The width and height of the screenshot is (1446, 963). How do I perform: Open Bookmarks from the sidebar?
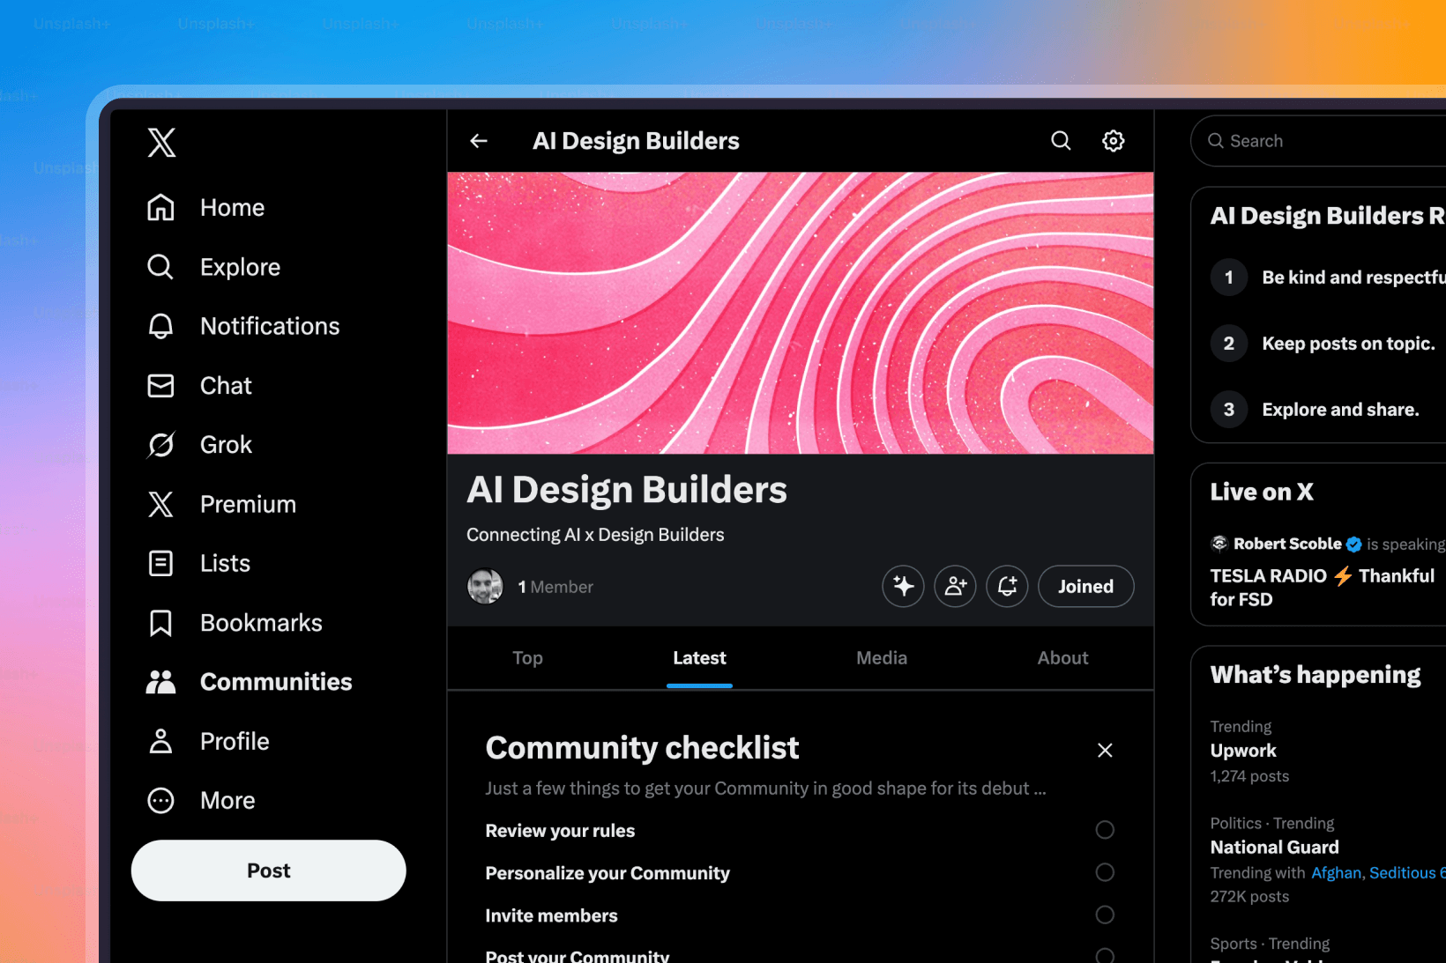coord(261,622)
